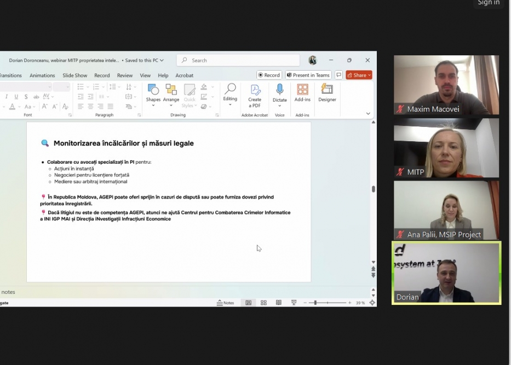Screen dimensions: 511x365
Task: Open the Arrange dropdown menu
Action: click(x=171, y=93)
